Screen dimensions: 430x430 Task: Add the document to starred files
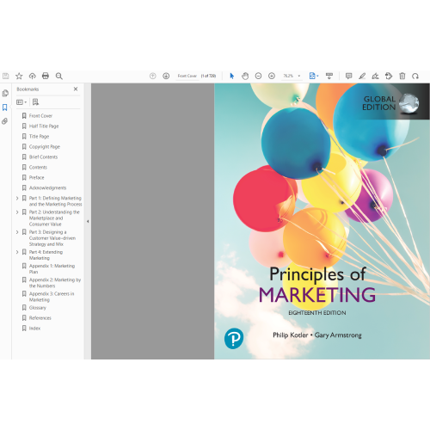coord(19,76)
